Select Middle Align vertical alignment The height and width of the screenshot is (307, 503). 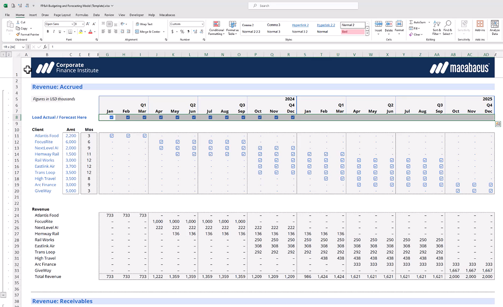110,24
